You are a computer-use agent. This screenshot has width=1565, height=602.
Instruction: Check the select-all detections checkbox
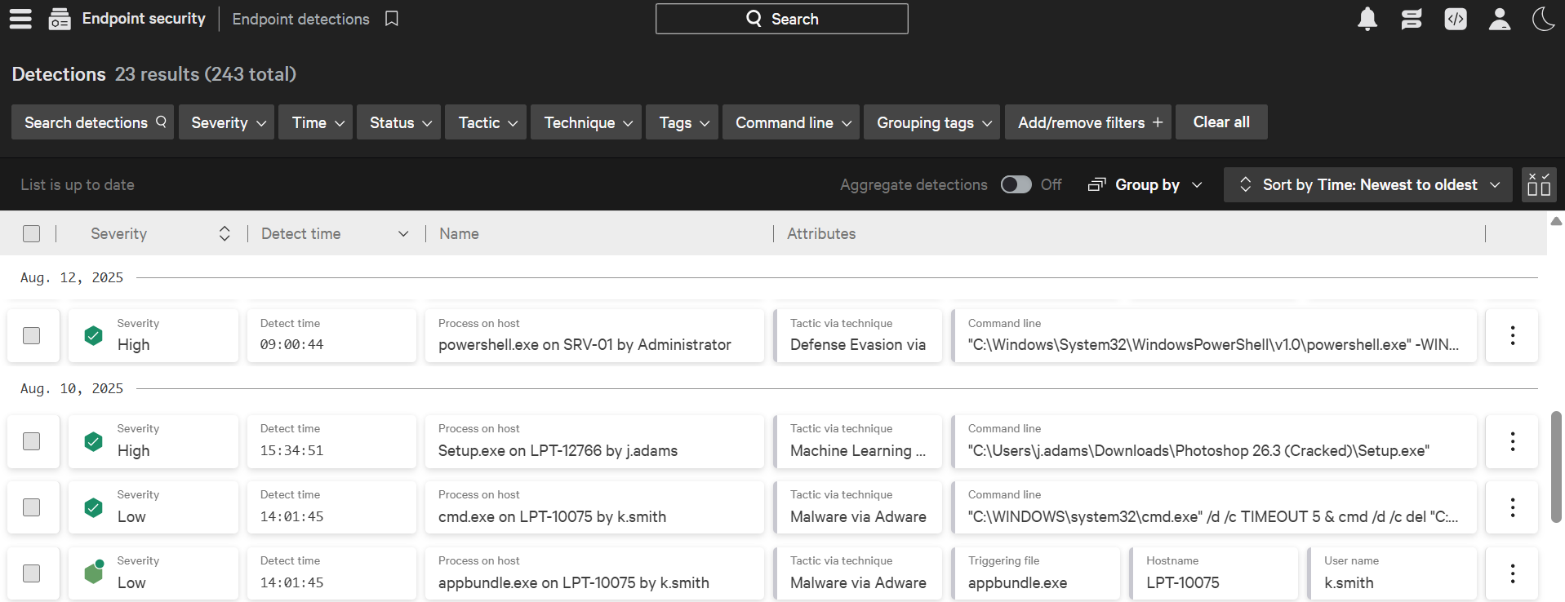pos(32,234)
